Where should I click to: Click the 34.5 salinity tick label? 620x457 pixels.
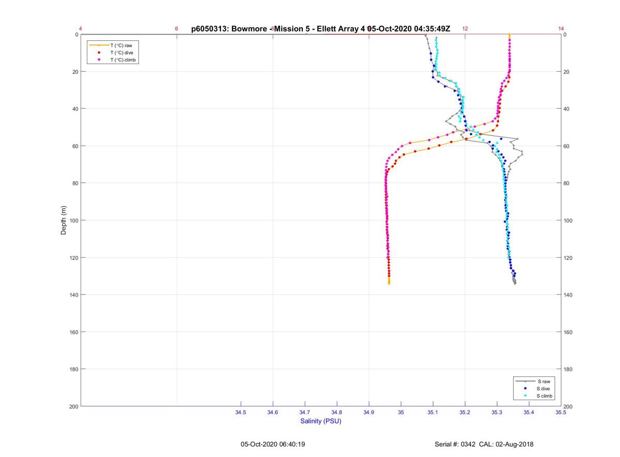coord(241,412)
